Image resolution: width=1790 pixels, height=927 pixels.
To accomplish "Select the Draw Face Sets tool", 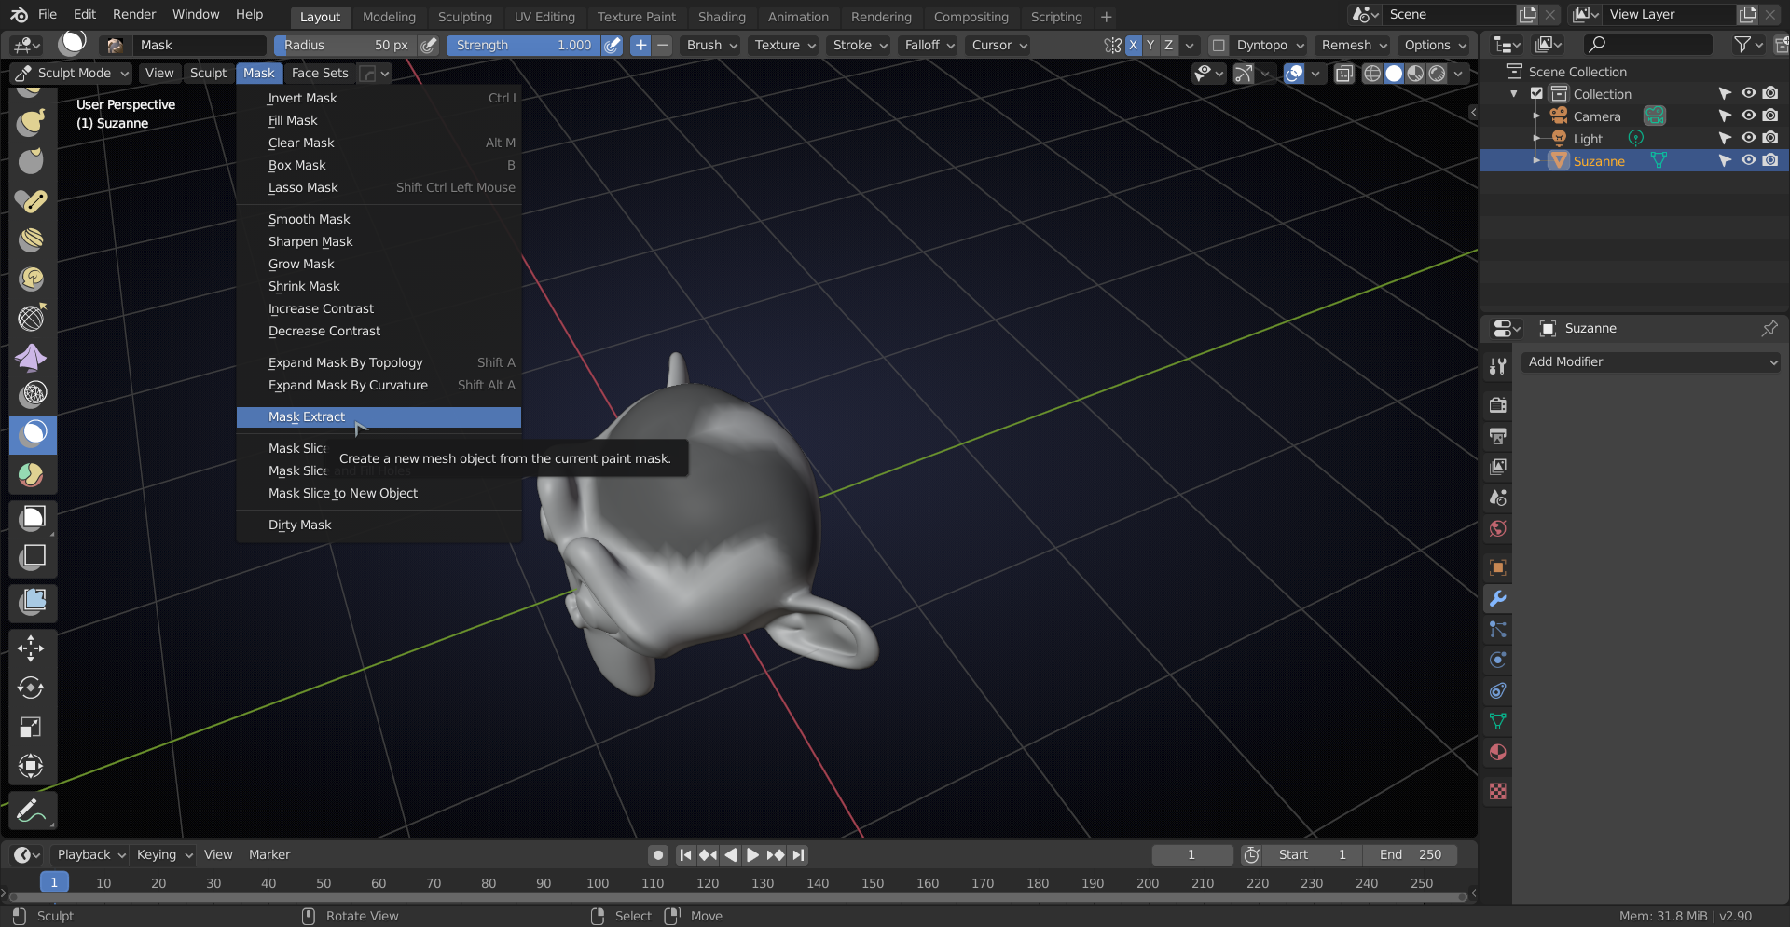I will (x=33, y=475).
